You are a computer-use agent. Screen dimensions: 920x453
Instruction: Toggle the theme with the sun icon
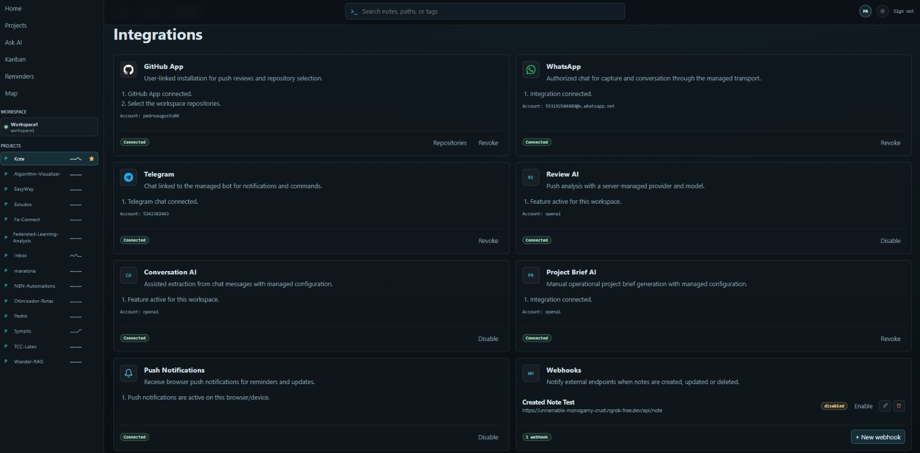point(883,11)
